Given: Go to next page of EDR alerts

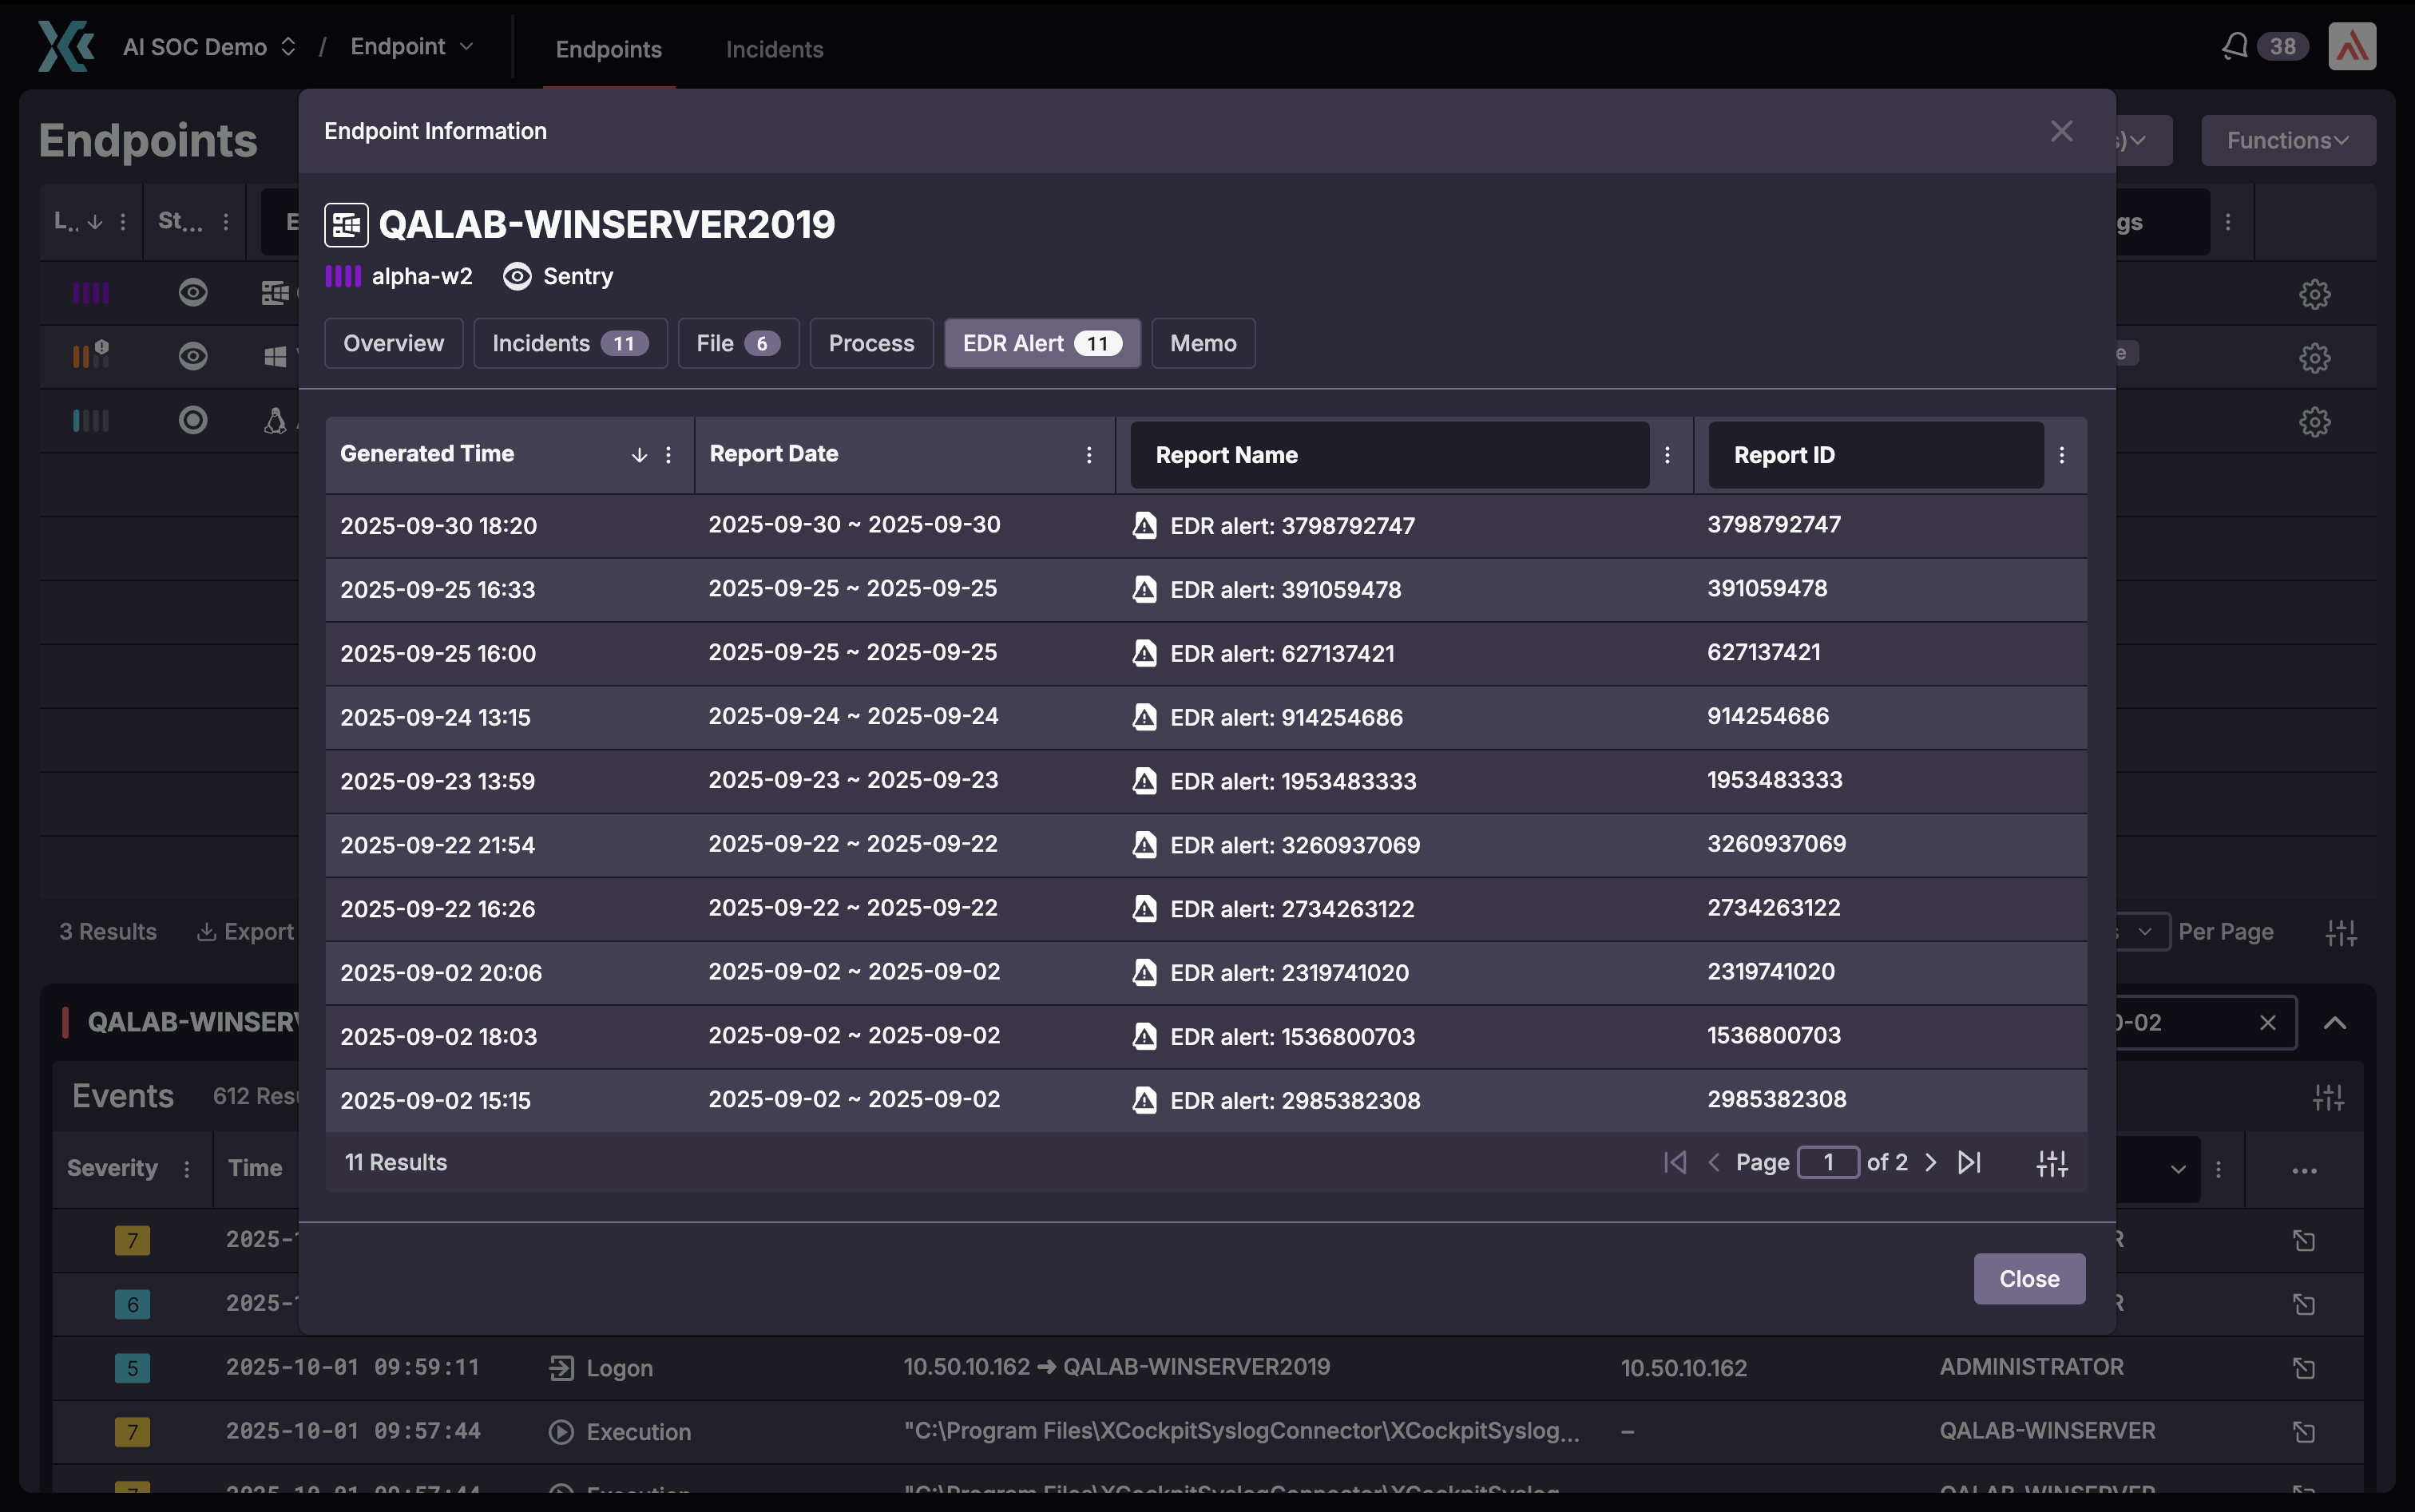Looking at the screenshot, I should point(1931,1162).
